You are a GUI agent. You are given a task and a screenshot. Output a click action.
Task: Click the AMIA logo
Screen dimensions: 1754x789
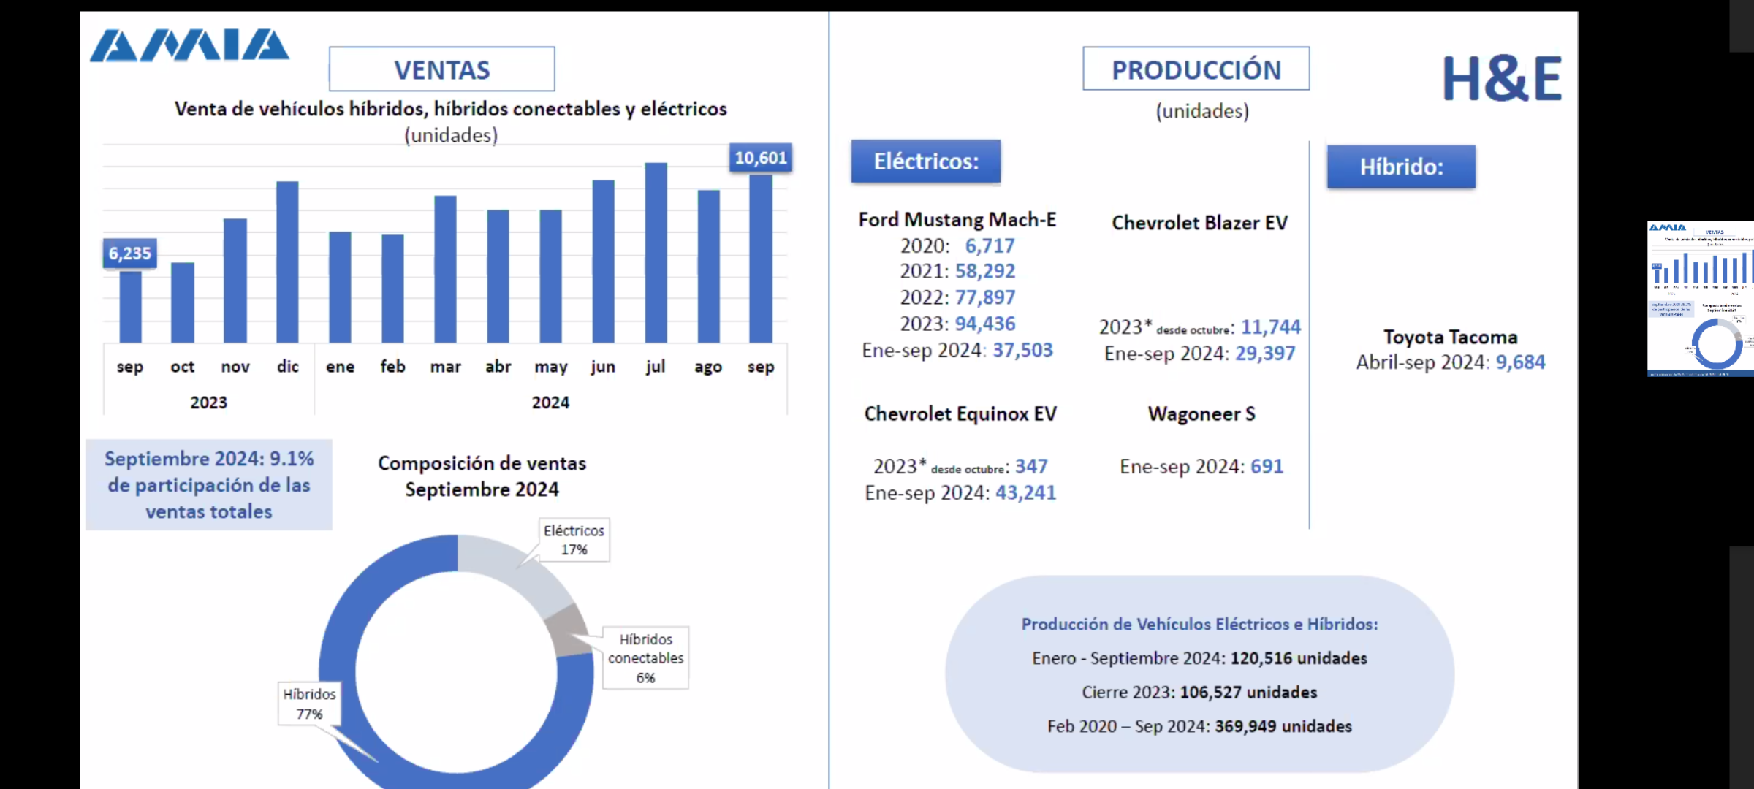[189, 46]
